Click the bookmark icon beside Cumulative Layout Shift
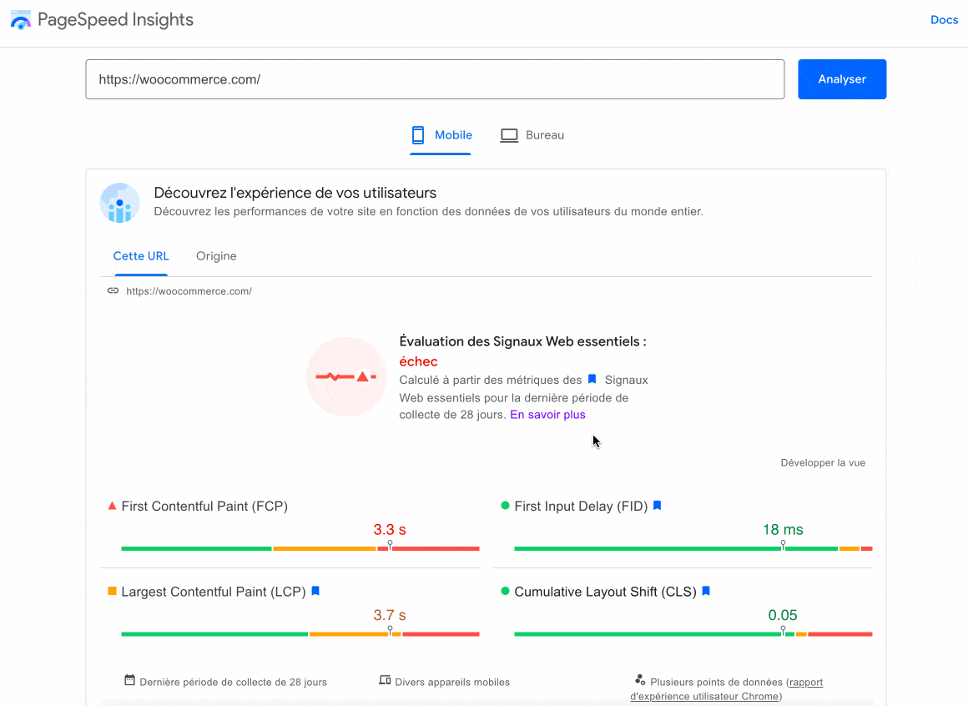Image resolution: width=968 pixels, height=706 pixels. [x=706, y=591]
